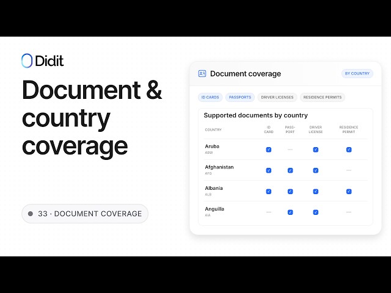The image size is (391, 293).
Task: Toggle Aruba driver license checkbox
Action: (315, 150)
